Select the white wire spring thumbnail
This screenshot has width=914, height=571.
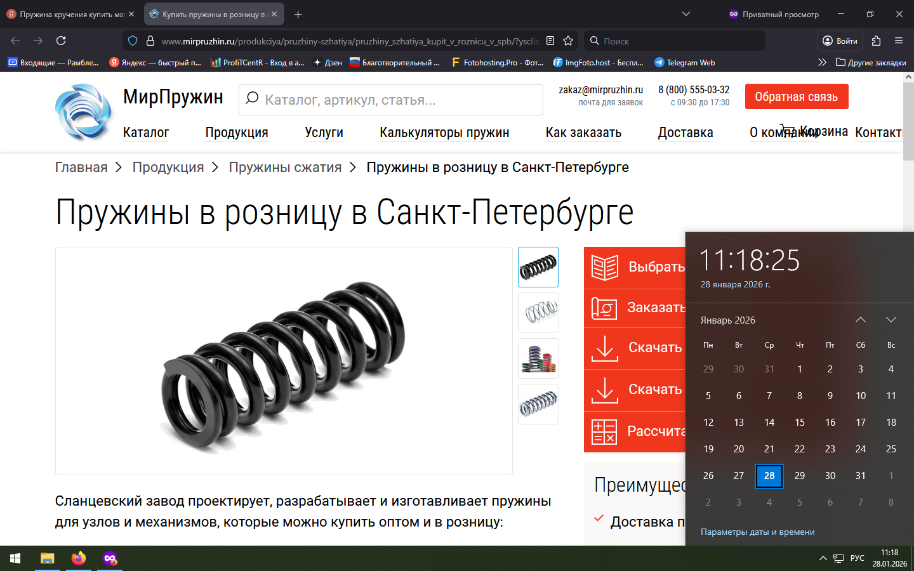pos(538,313)
